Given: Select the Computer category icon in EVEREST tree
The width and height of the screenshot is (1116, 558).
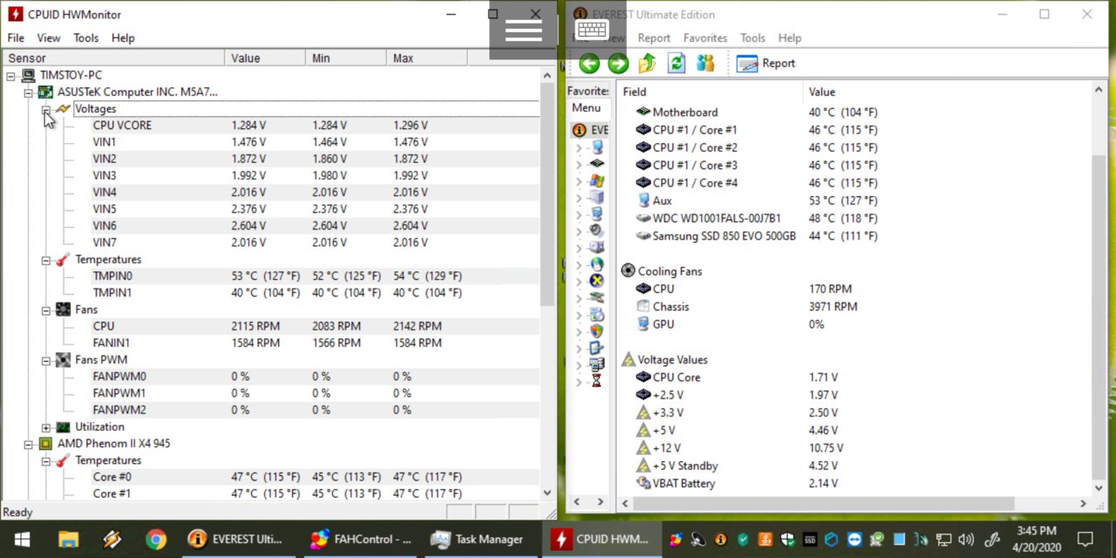Looking at the screenshot, I should tap(596, 147).
